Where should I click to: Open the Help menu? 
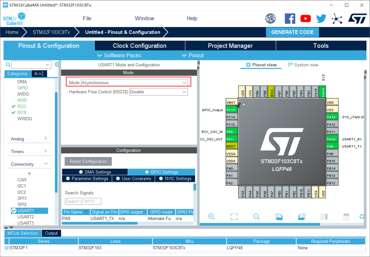(x=192, y=18)
